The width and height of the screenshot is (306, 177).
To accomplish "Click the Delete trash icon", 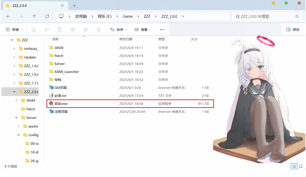I will click(99, 30).
